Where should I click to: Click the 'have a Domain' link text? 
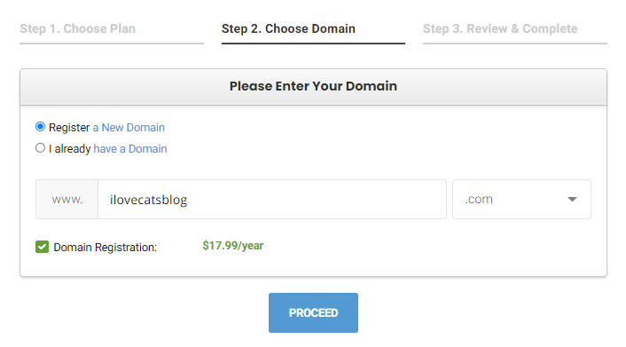click(x=130, y=149)
